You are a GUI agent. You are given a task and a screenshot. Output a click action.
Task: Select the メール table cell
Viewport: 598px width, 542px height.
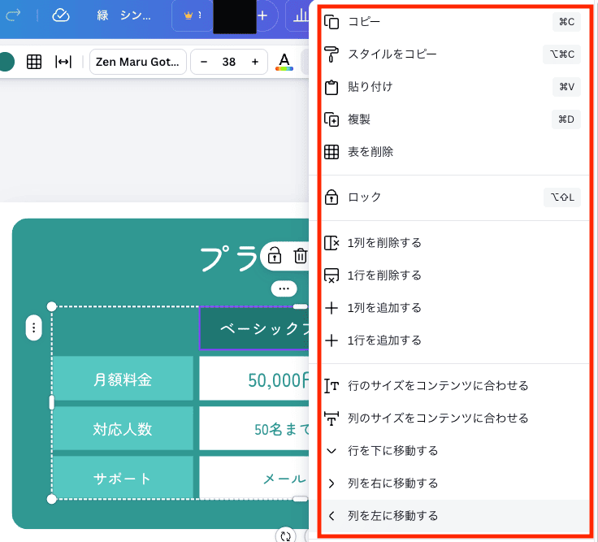tap(254, 479)
